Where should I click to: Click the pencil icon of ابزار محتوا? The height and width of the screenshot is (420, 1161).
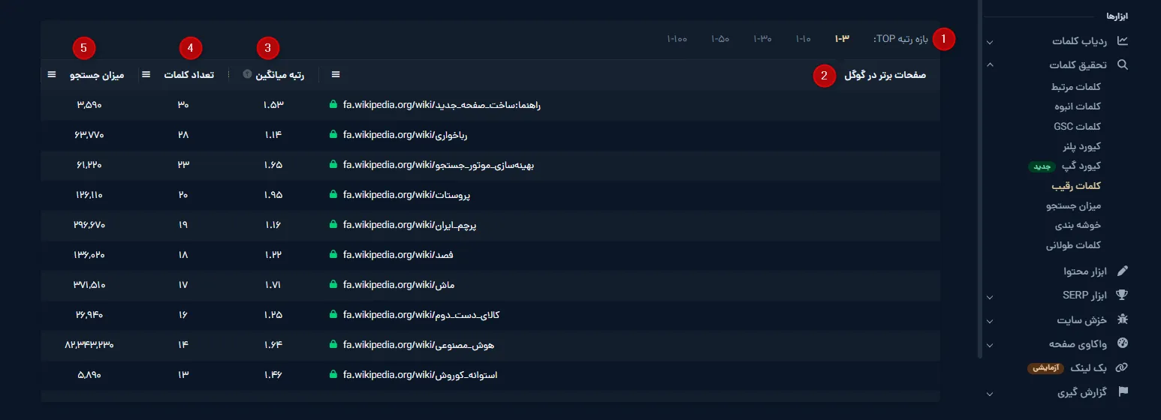pyautogui.click(x=1123, y=271)
